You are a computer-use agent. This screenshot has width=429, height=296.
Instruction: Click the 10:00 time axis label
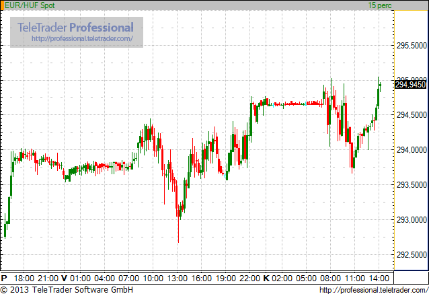pos(153,279)
